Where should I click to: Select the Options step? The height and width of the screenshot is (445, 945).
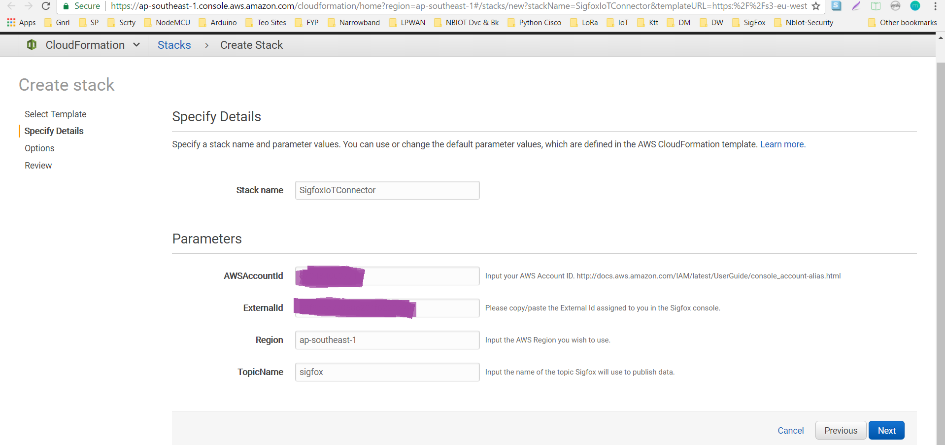click(39, 148)
